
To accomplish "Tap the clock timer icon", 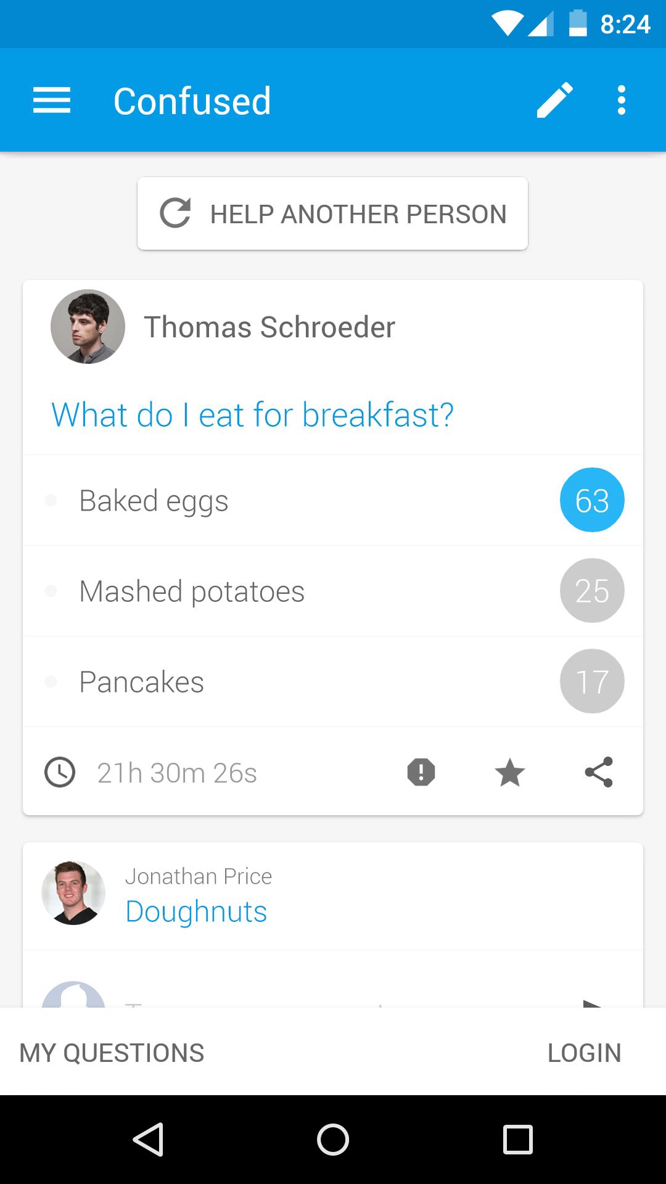I will point(60,772).
